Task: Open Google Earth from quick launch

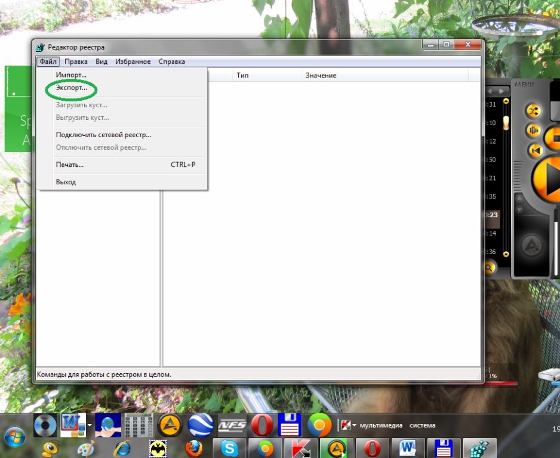Action: pos(201,426)
